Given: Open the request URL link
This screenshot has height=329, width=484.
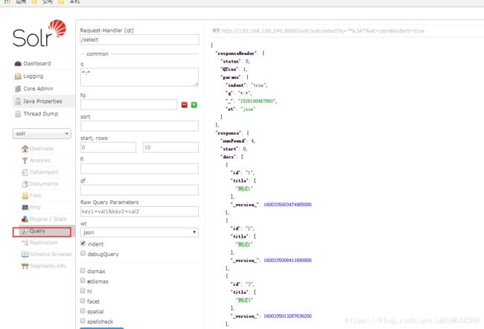Looking at the screenshot, I should pyautogui.click(x=323, y=31).
